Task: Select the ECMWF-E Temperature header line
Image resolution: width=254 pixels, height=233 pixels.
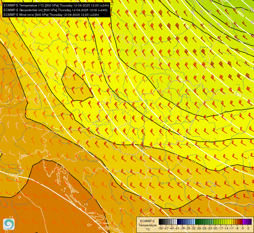Action: [x=56, y=5]
